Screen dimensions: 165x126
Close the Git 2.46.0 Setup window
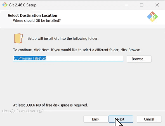(157, 5)
